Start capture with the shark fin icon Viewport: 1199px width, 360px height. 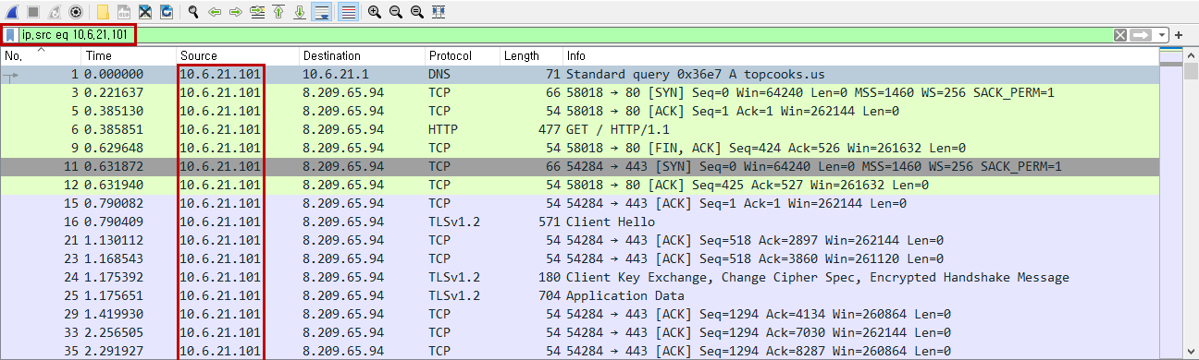[x=12, y=12]
